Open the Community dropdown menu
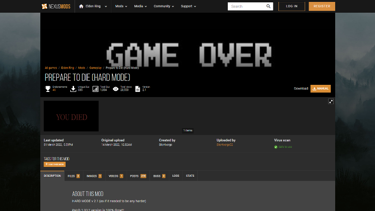 [164, 6]
